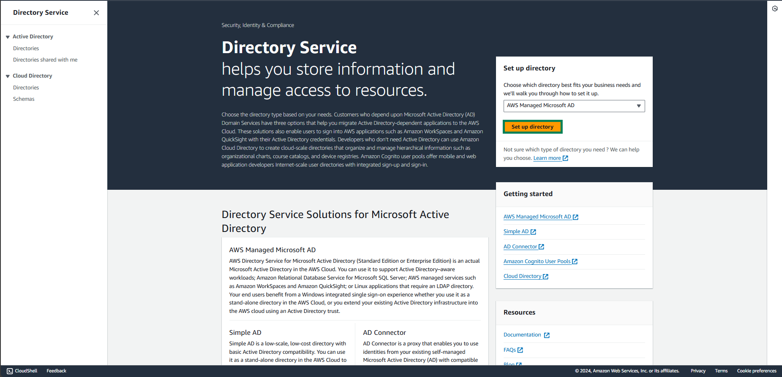The image size is (782, 377).
Task: Click the Set up directory button
Action: [x=532, y=127]
